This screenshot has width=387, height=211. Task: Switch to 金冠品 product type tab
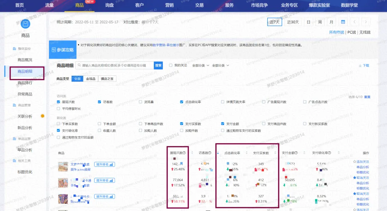(x=91, y=79)
